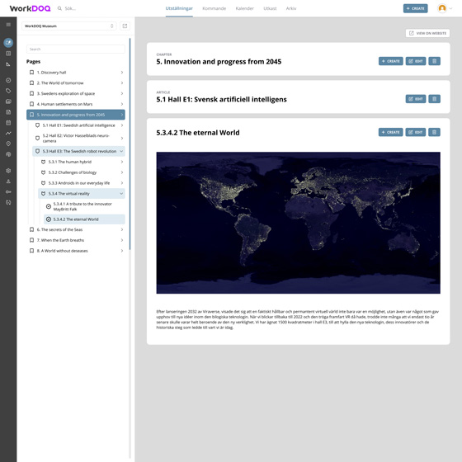The width and height of the screenshot is (462, 462).
Task: Select 5.3.4.2 The eternal World page
Action: coord(84,219)
